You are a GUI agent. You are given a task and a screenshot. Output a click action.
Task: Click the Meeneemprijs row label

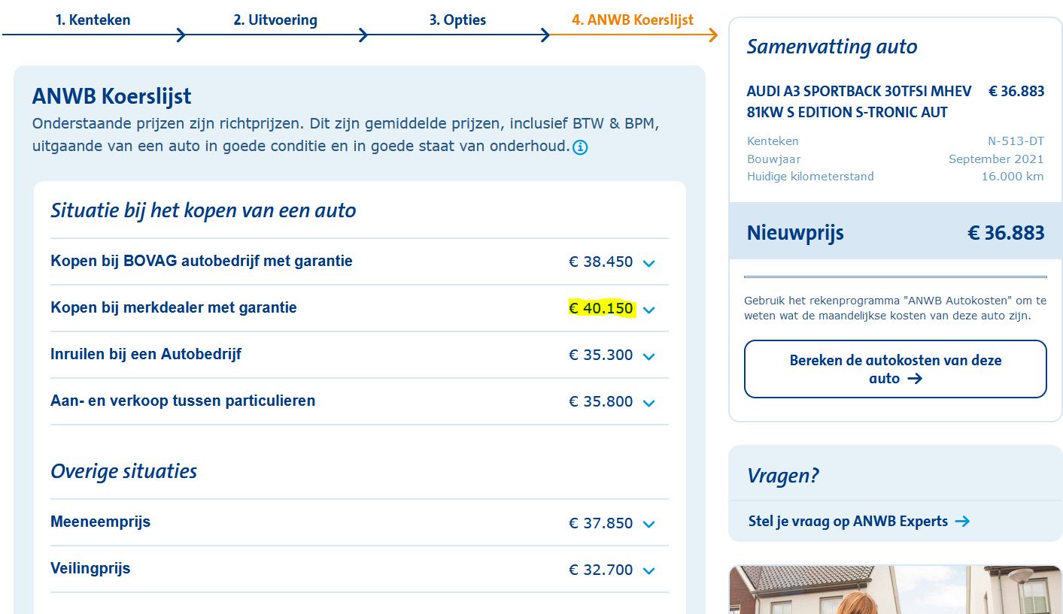100,522
